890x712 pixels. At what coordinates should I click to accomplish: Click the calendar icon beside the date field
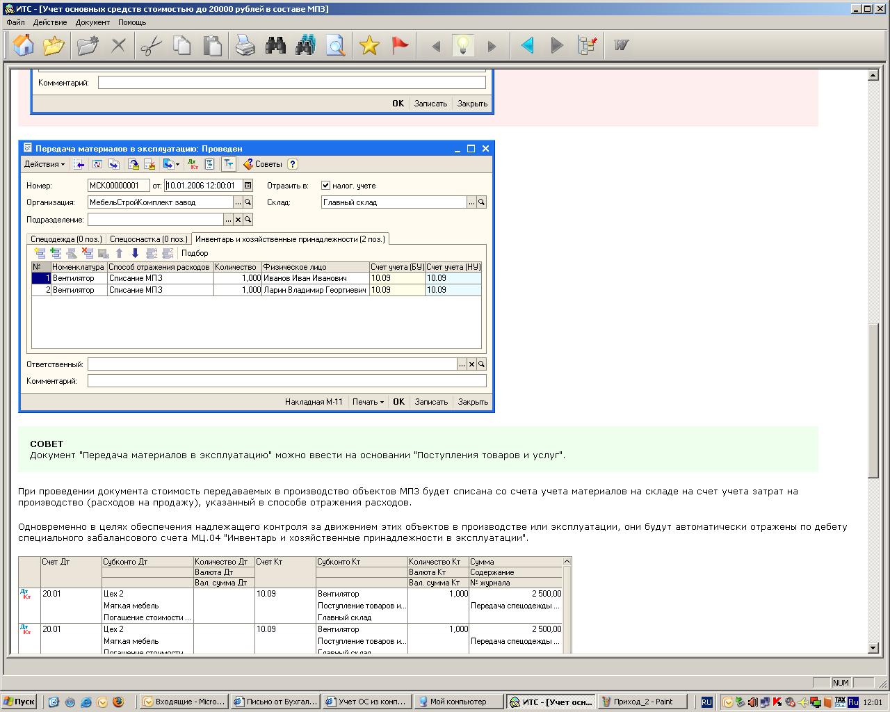248,186
